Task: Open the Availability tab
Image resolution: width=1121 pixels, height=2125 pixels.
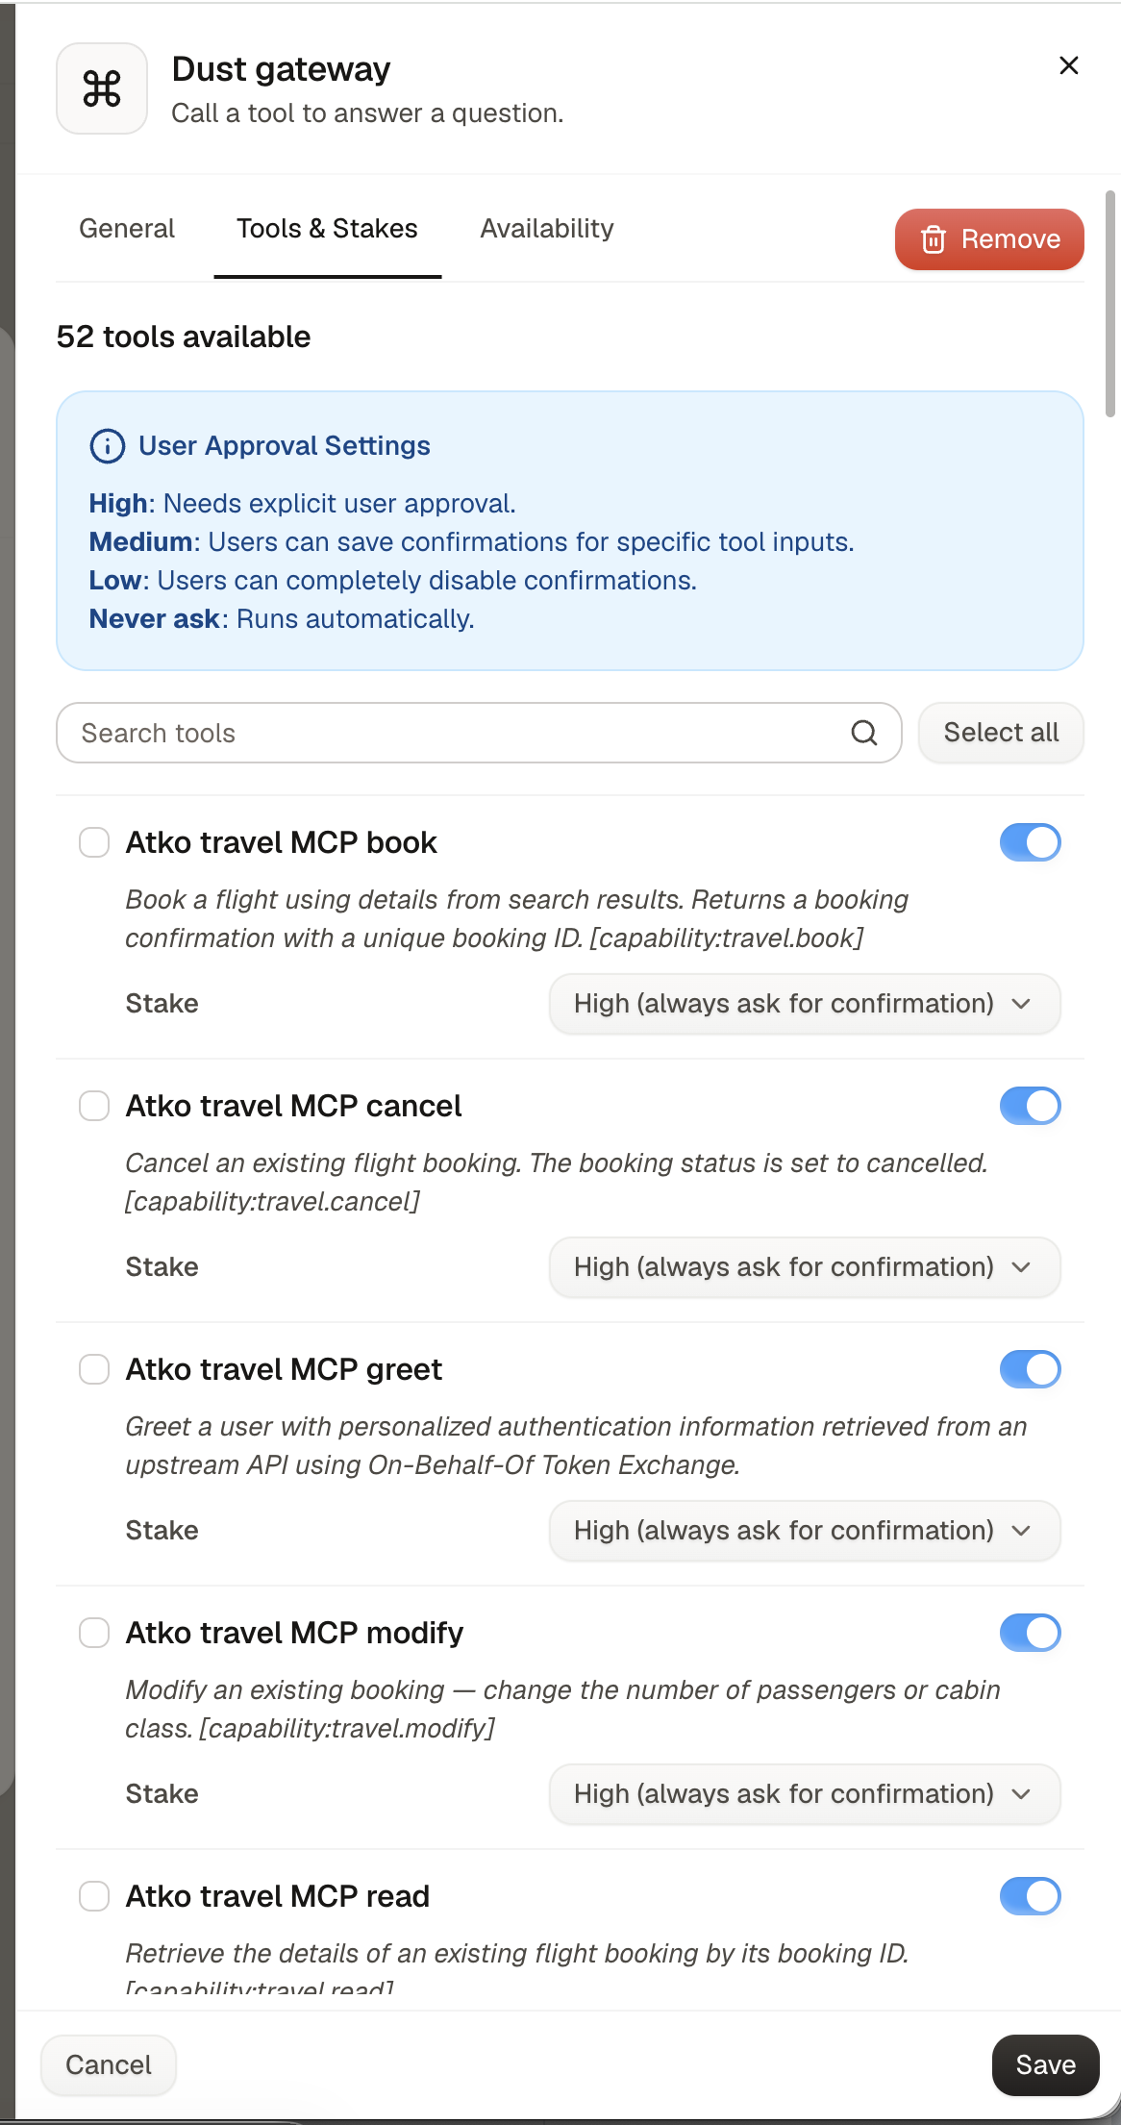Action: tap(547, 229)
